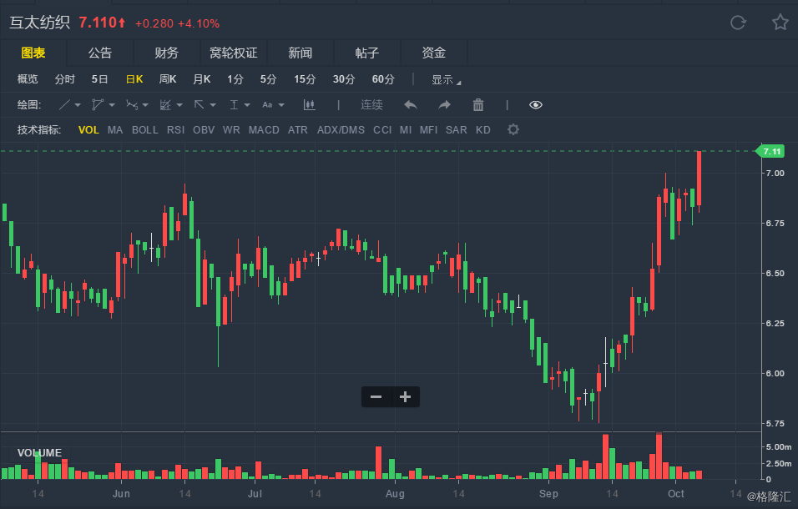Undo the last drawing action
Viewport: 798px width, 509px height.
(x=410, y=105)
